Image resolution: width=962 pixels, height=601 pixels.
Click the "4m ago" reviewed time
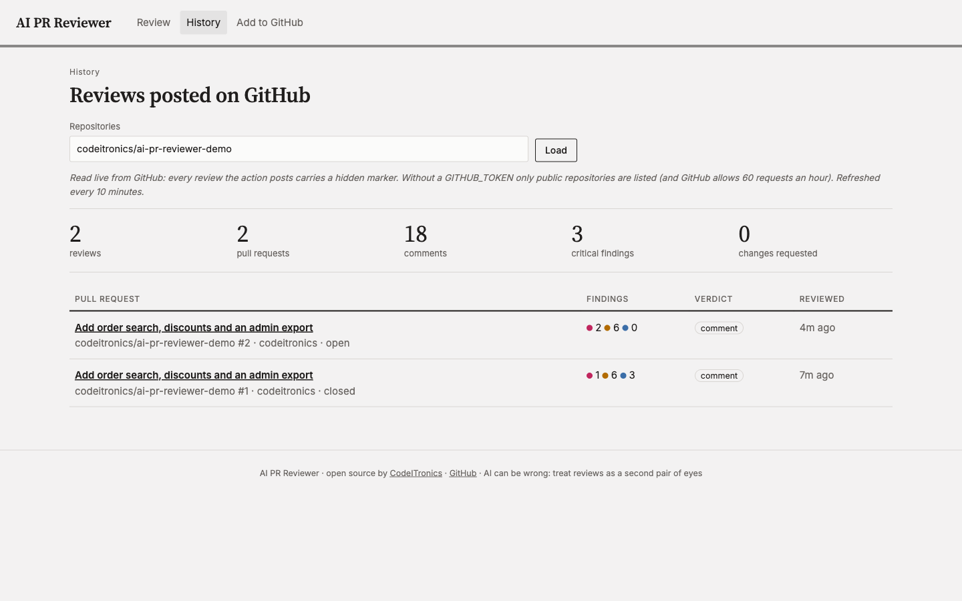coord(817,327)
